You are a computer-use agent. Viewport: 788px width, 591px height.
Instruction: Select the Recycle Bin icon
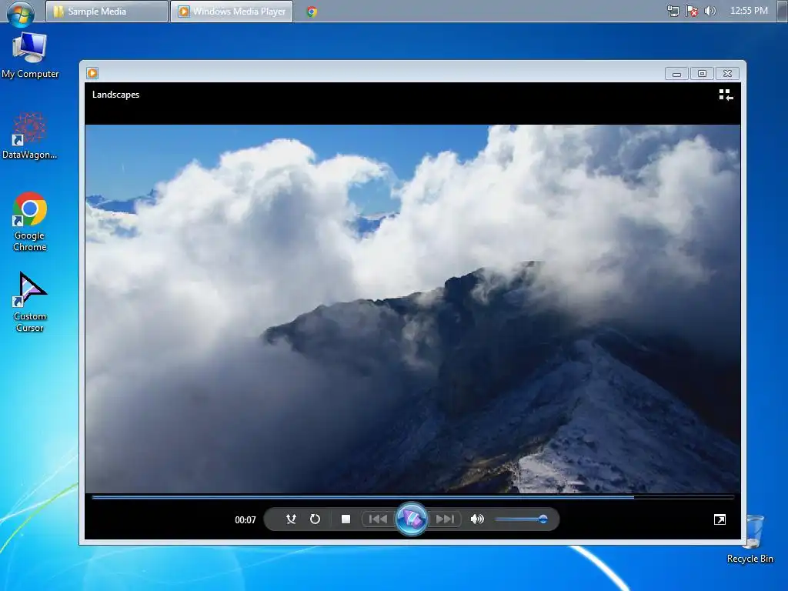[x=750, y=539]
